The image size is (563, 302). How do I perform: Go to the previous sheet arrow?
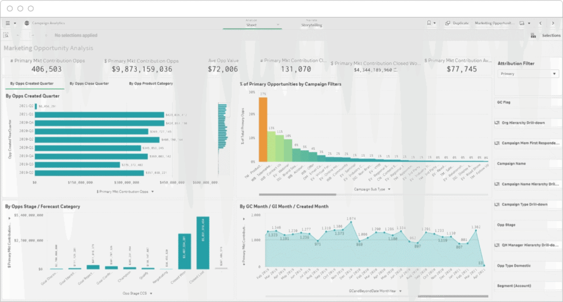click(540, 23)
